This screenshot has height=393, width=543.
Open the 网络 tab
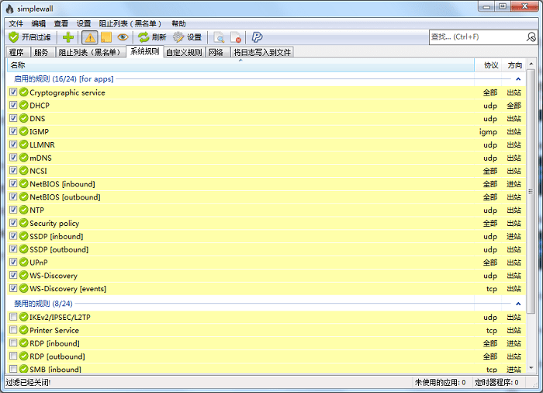click(x=216, y=52)
